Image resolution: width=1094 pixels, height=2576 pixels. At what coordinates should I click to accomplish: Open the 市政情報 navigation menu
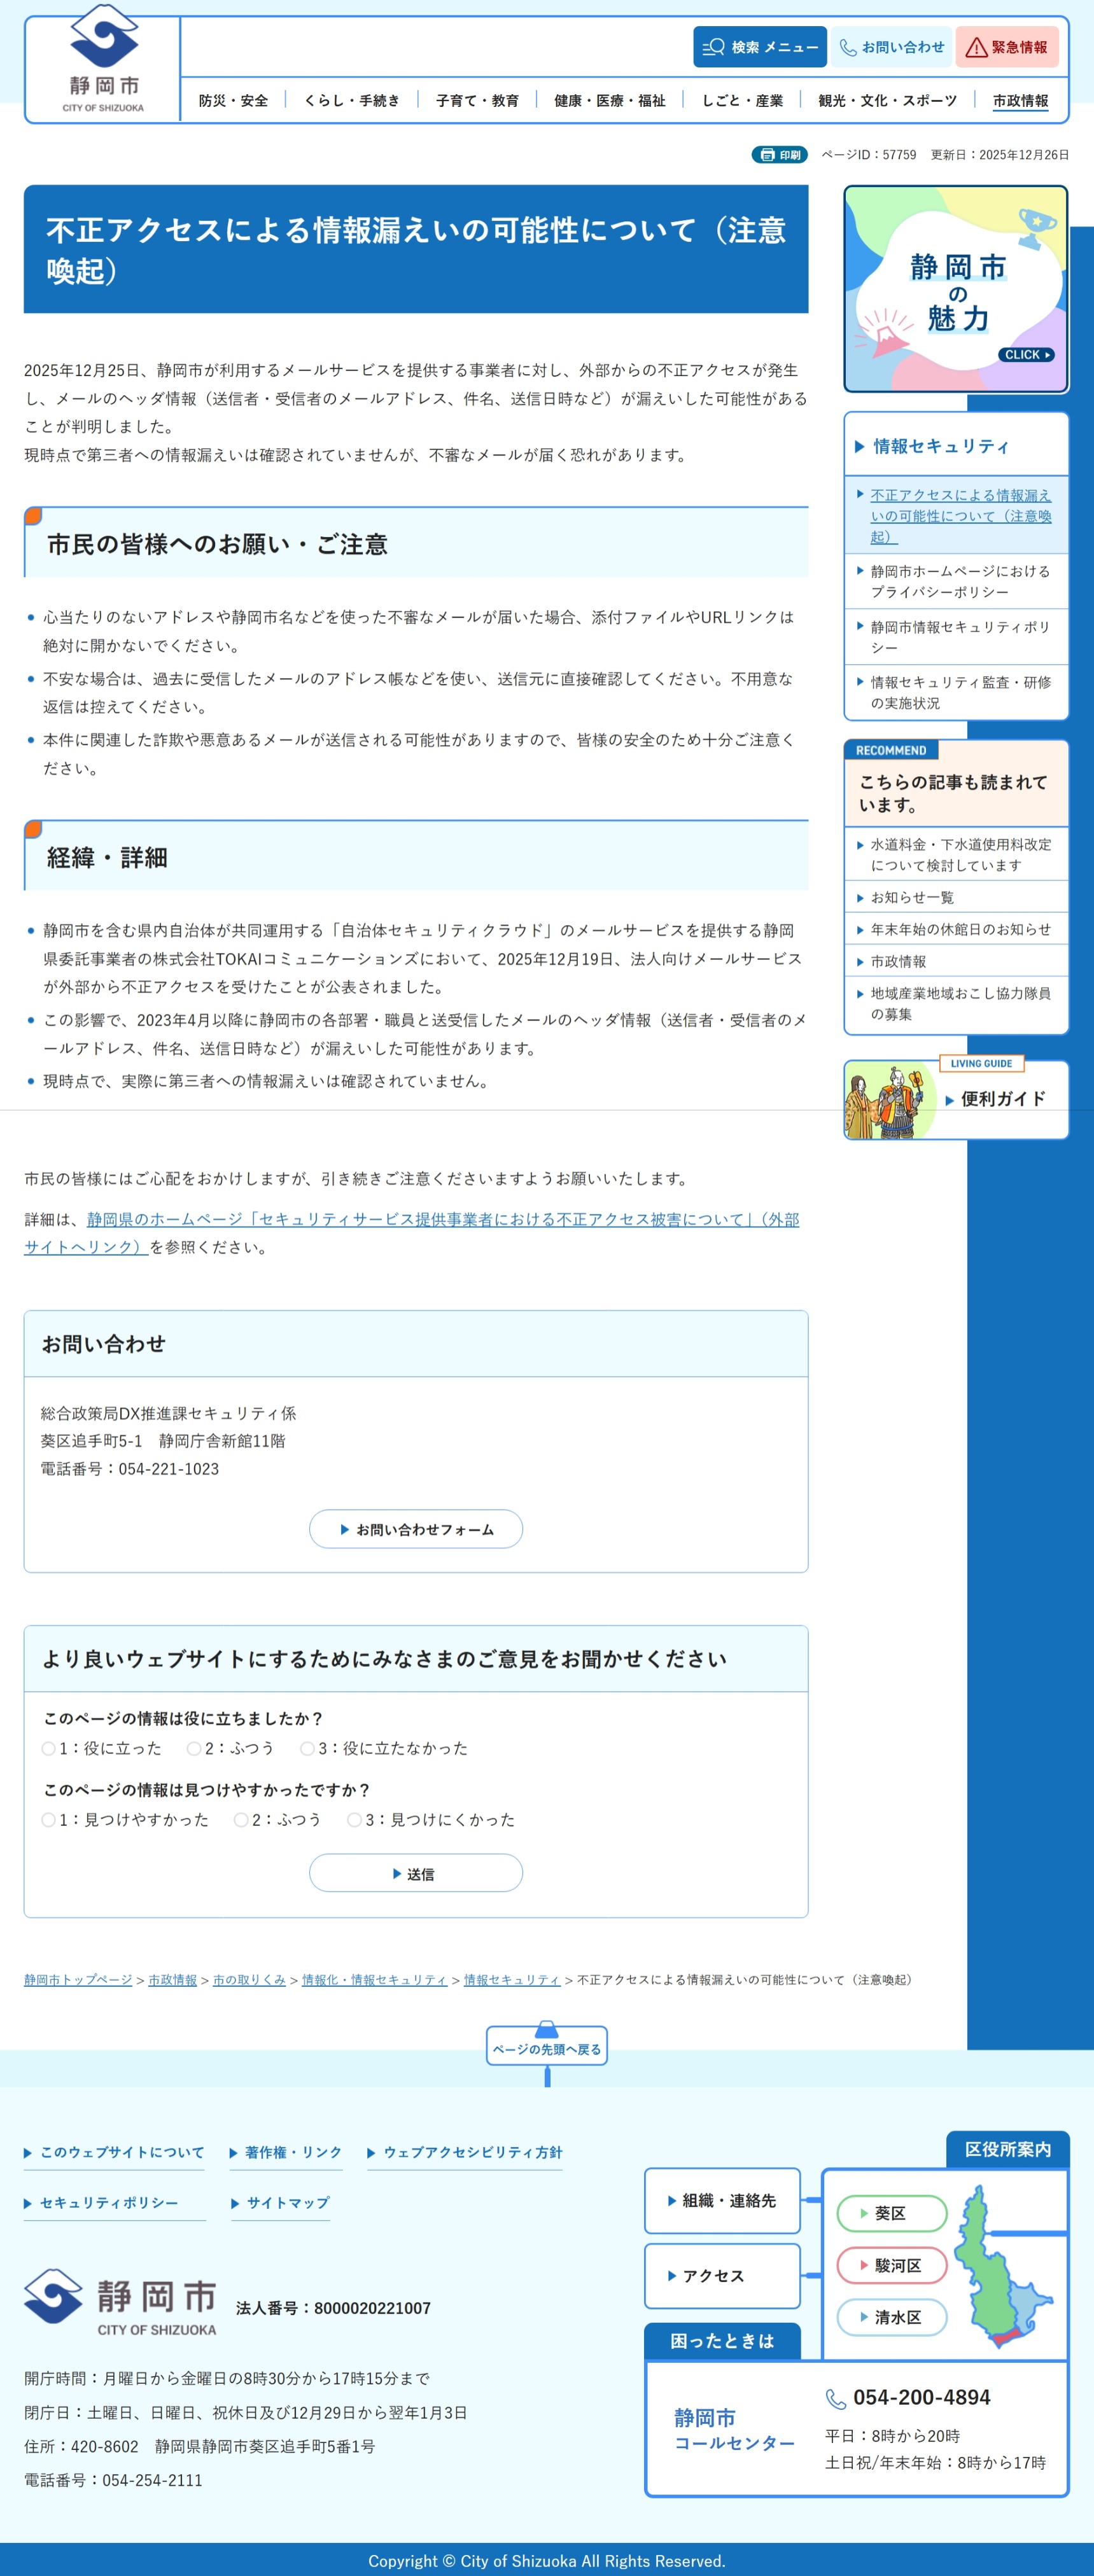(x=1020, y=101)
